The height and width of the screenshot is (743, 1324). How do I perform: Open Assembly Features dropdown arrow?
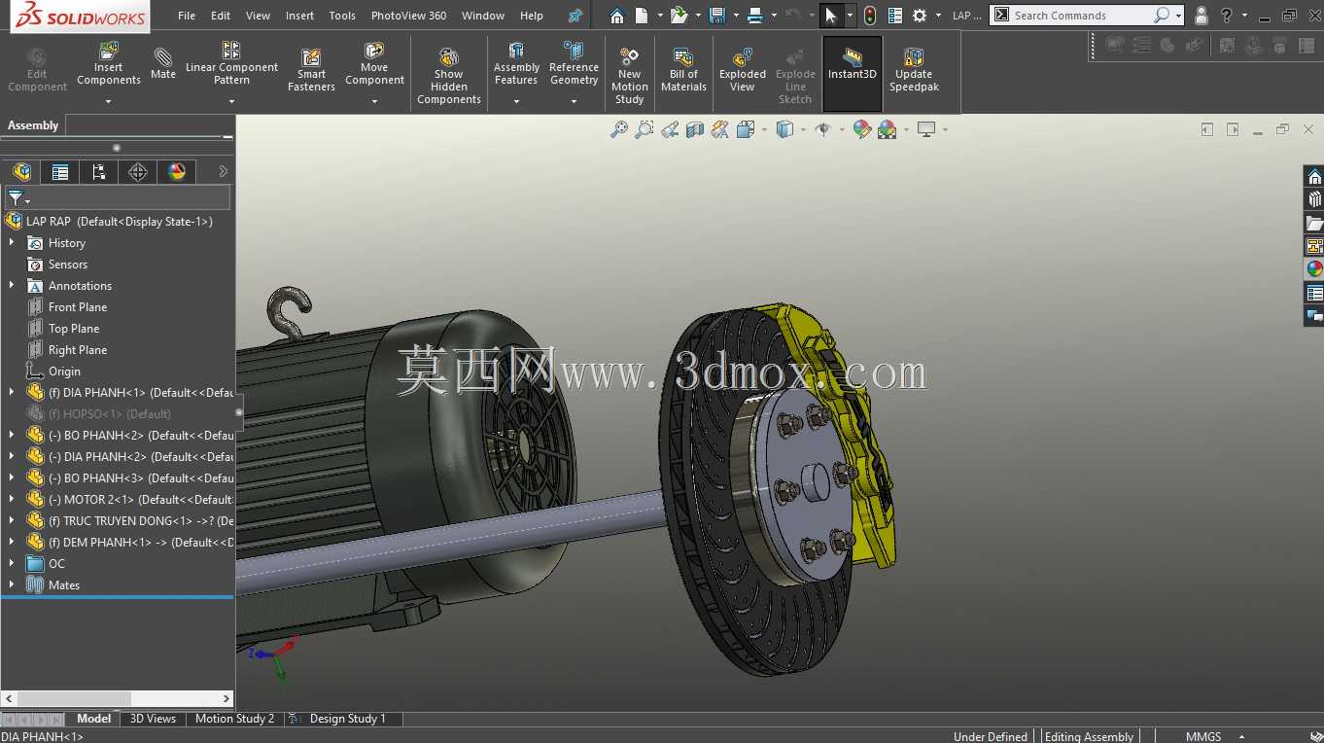[516, 101]
